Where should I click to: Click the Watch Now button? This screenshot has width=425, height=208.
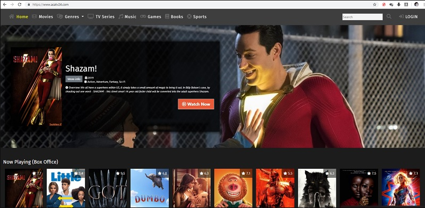(196, 104)
